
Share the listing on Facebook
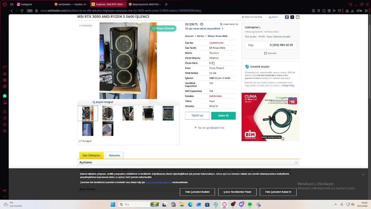[x=287, y=17]
